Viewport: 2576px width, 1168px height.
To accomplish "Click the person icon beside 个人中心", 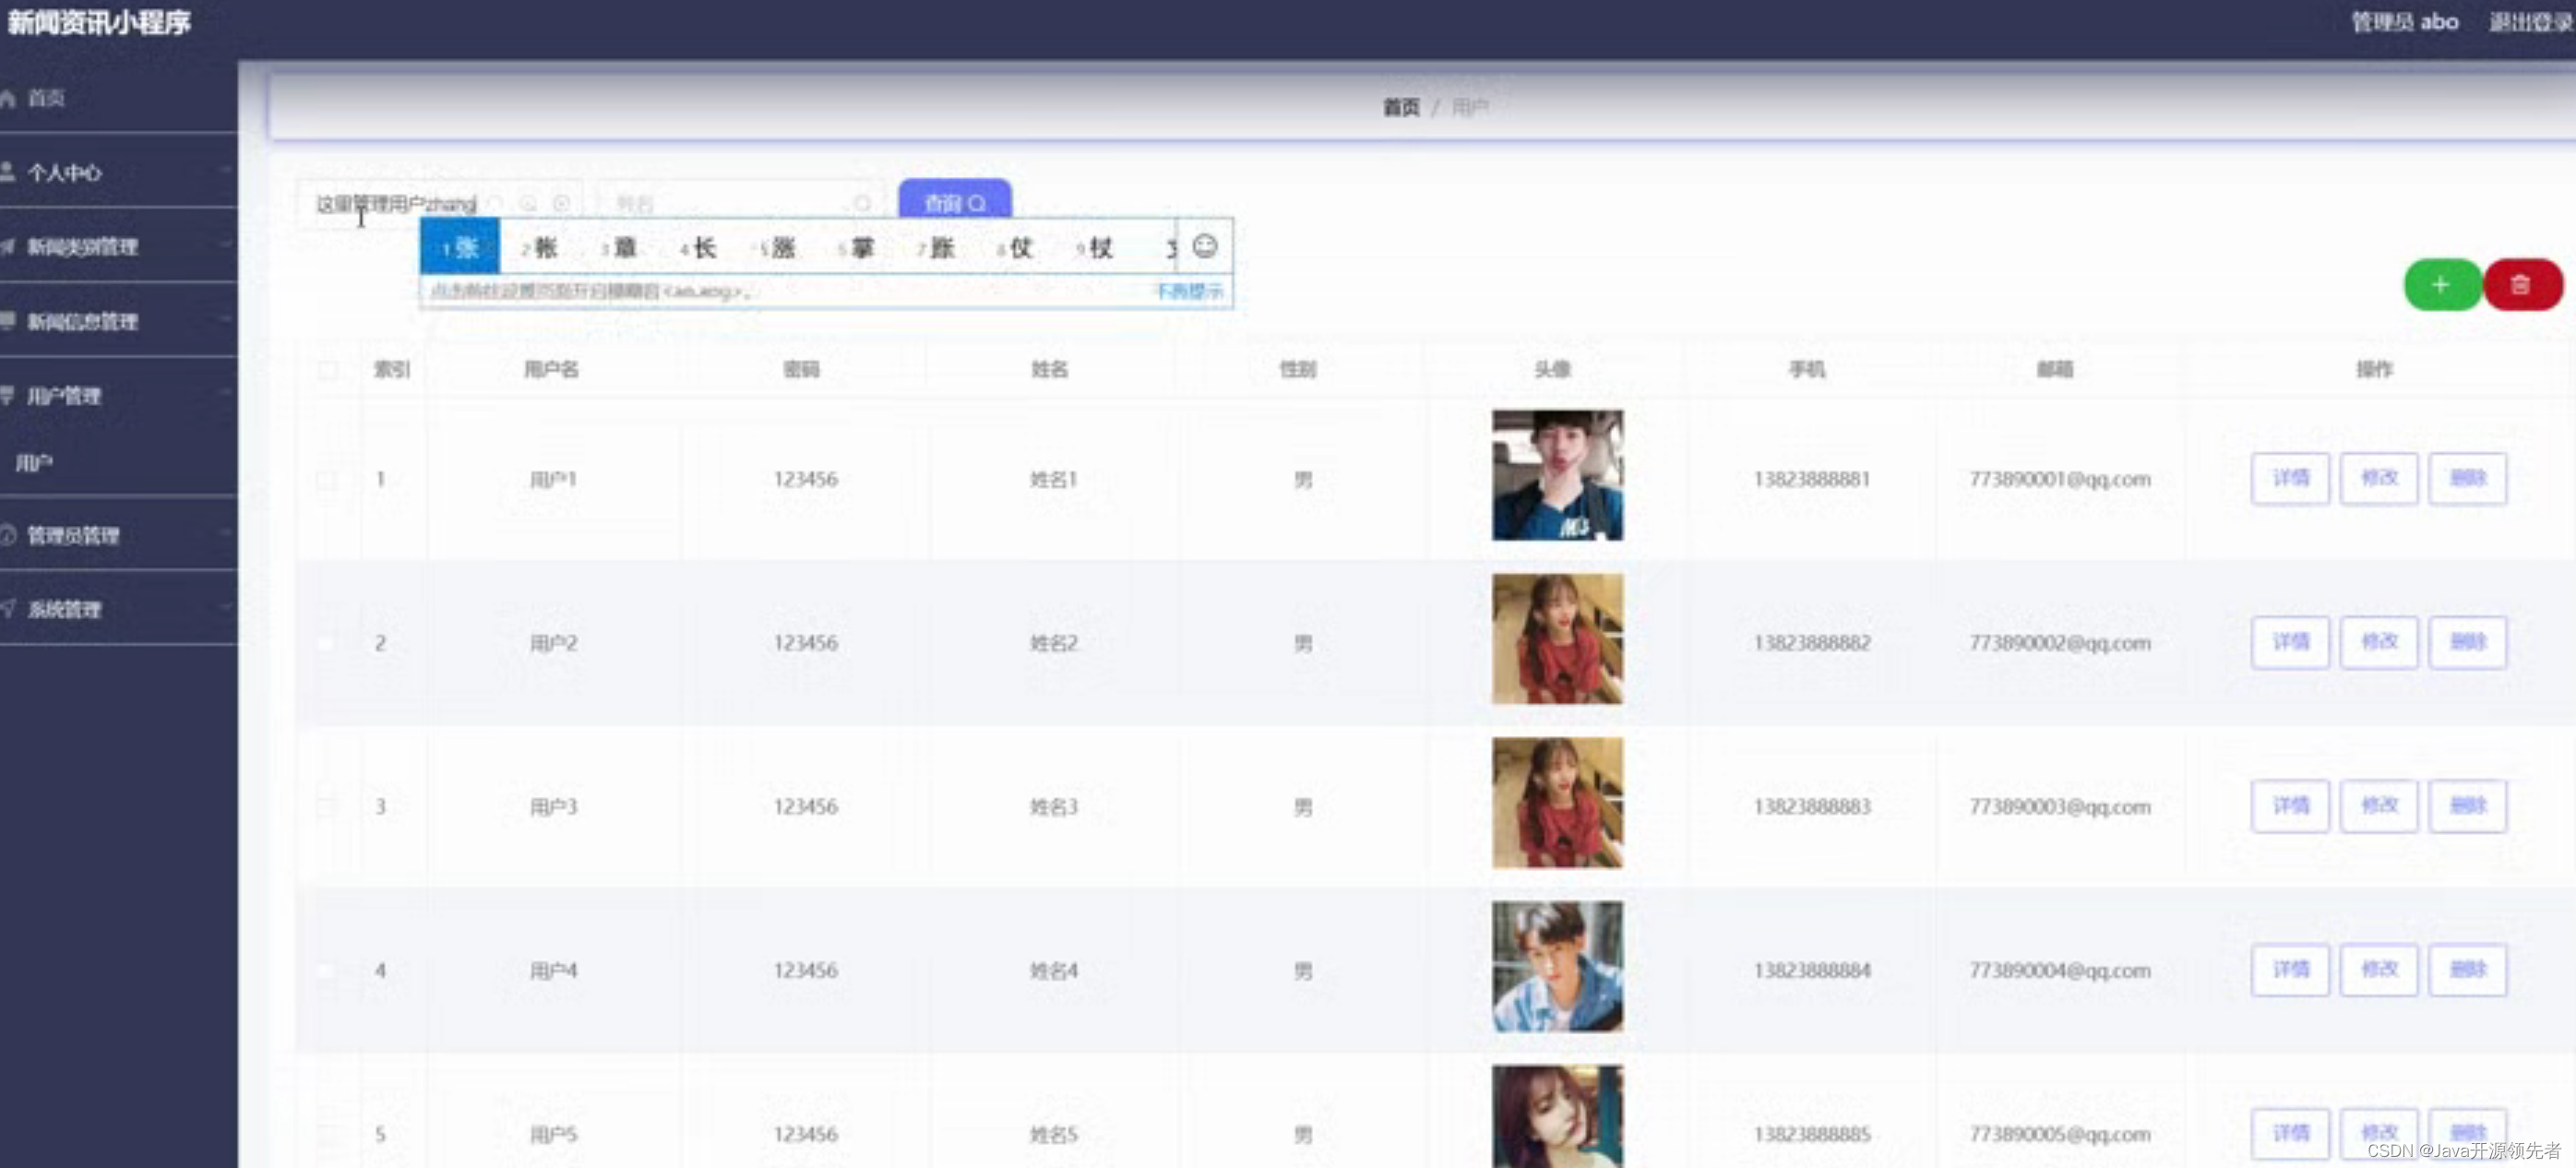I will click(x=7, y=172).
